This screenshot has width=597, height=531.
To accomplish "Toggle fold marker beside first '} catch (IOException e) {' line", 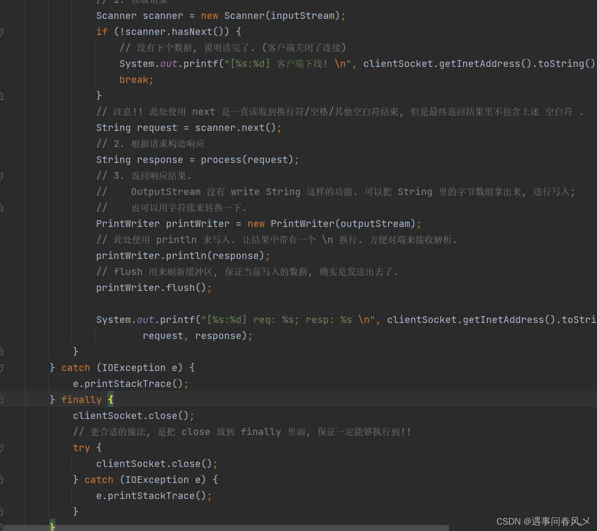I will point(1,368).
